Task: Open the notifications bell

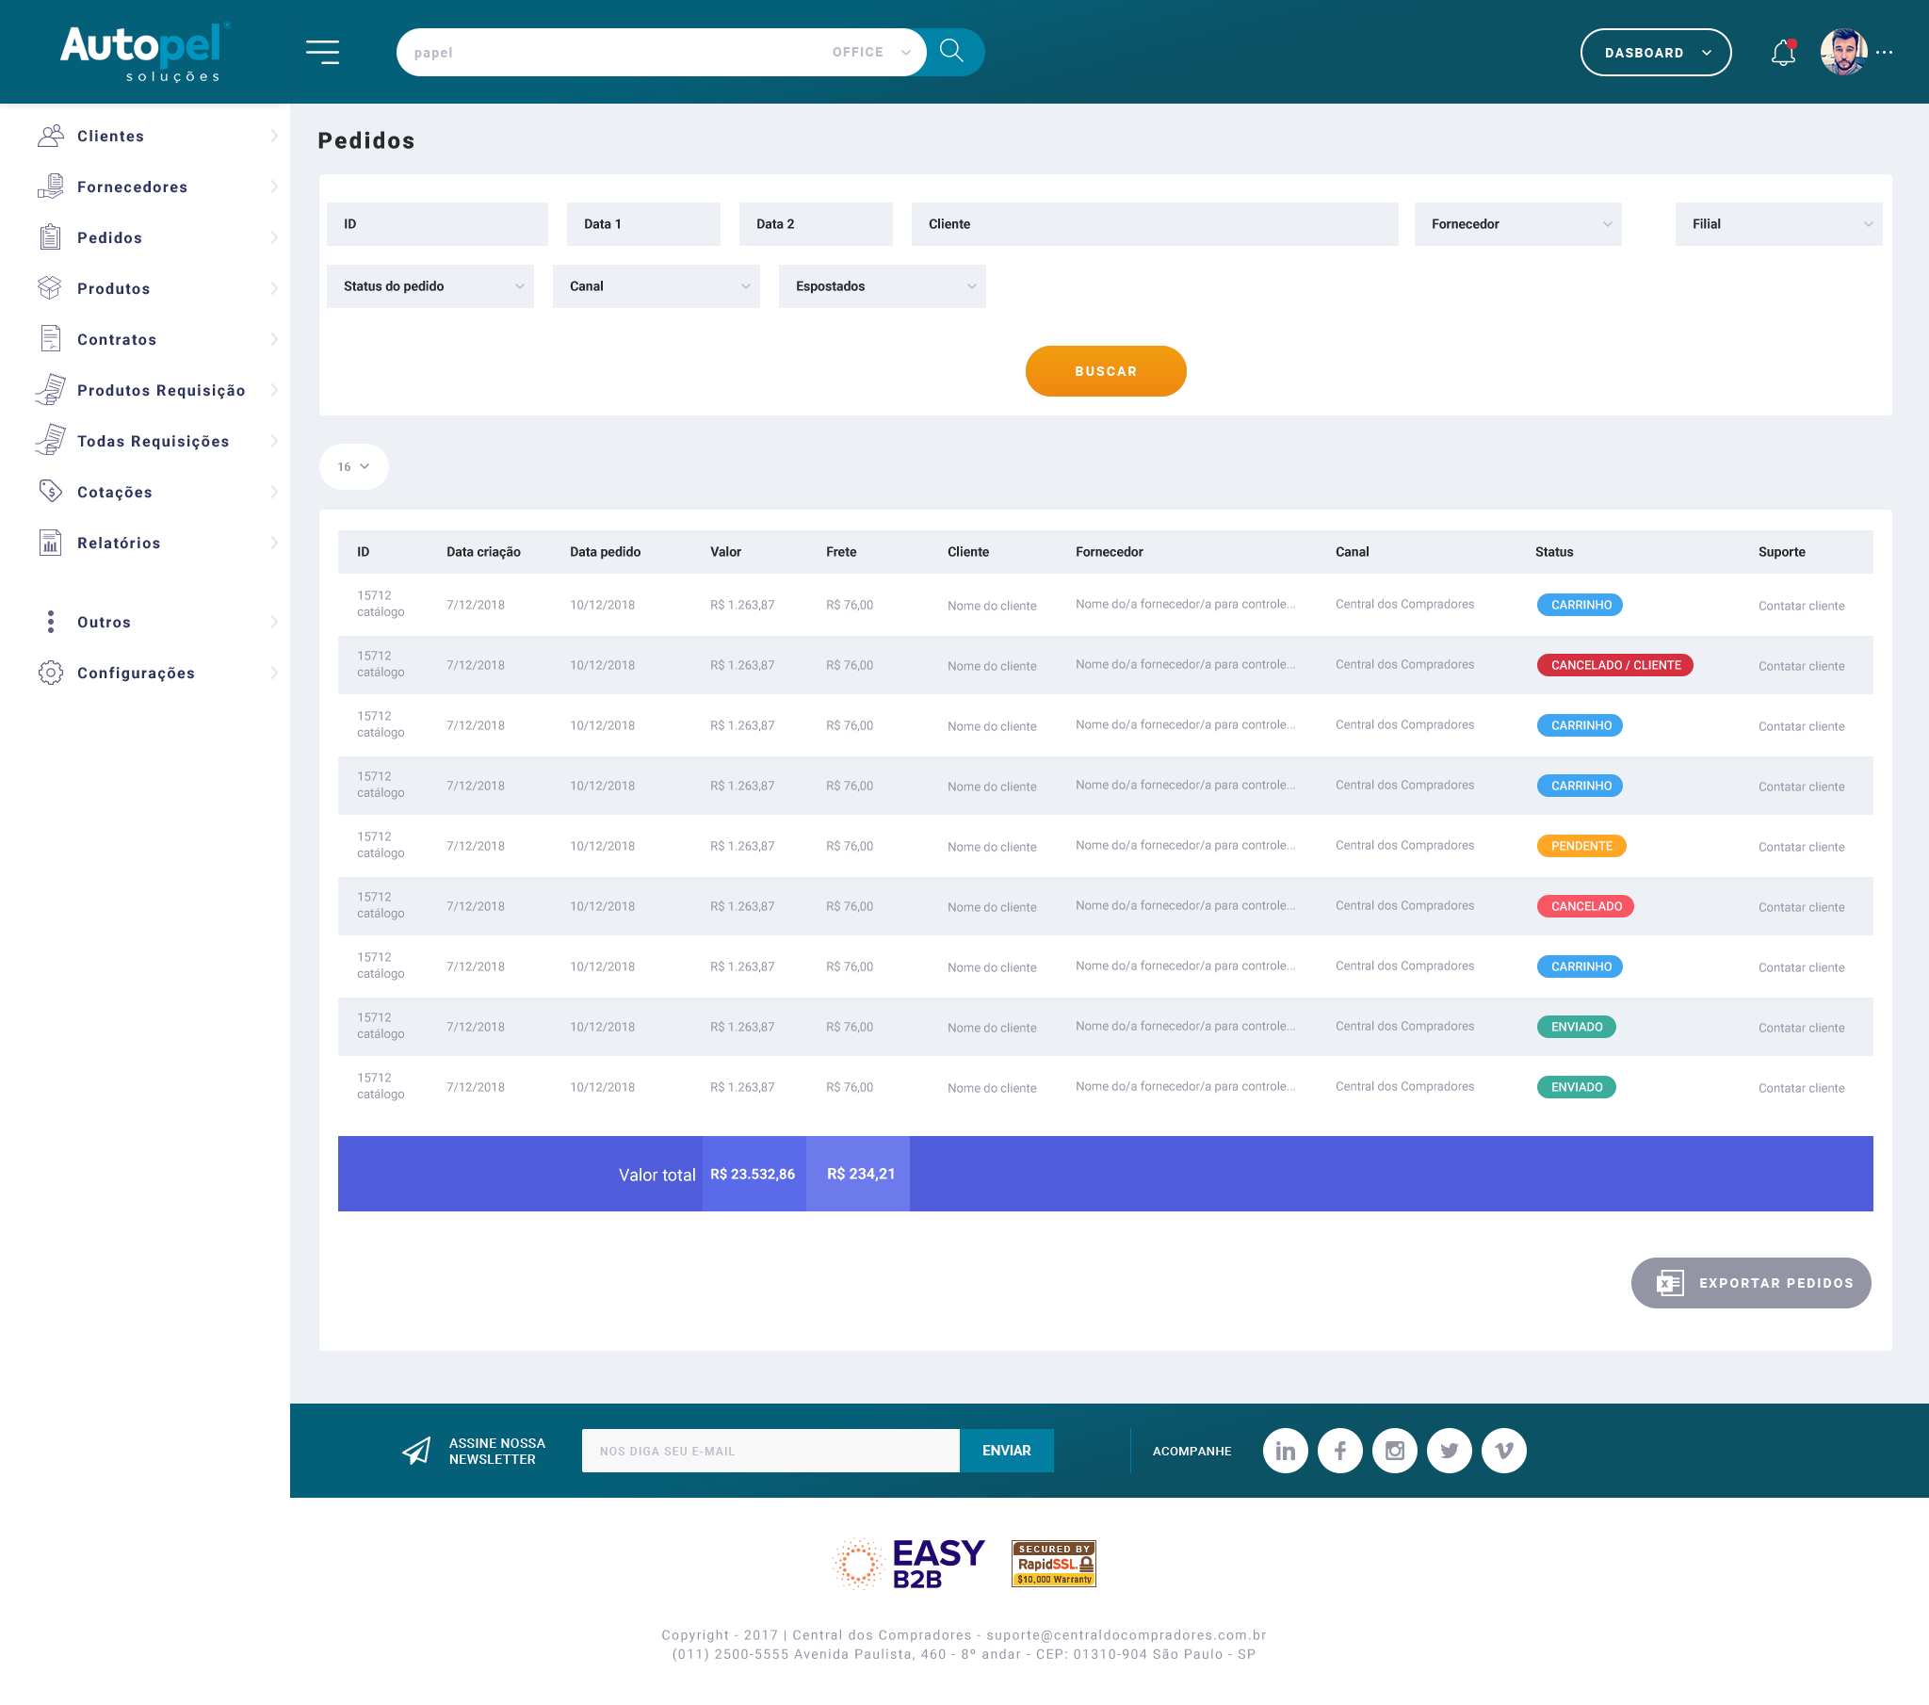Action: 1783,53
